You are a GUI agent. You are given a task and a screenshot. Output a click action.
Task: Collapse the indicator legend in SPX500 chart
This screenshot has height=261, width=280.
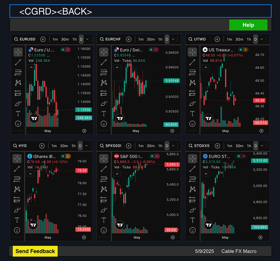[117, 174]
